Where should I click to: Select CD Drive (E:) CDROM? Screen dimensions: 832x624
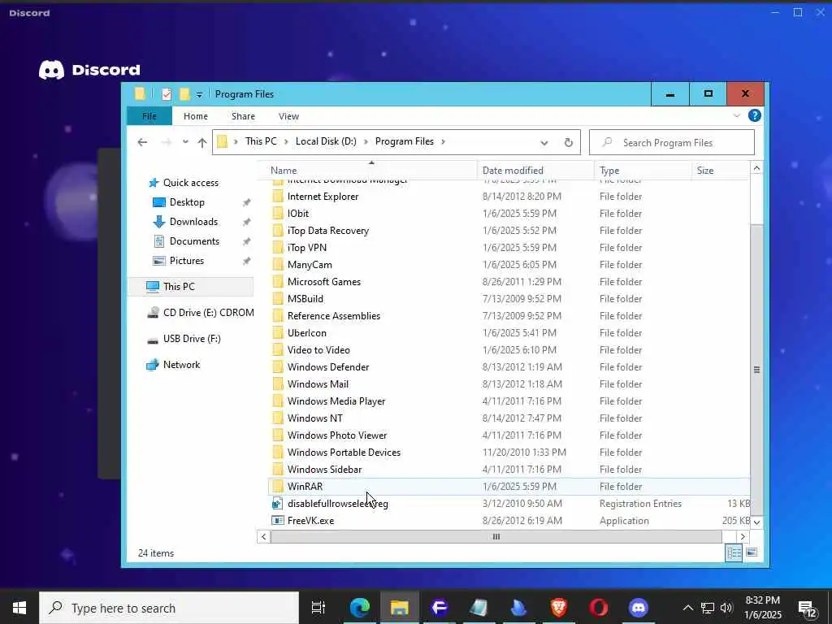point(208,313)
